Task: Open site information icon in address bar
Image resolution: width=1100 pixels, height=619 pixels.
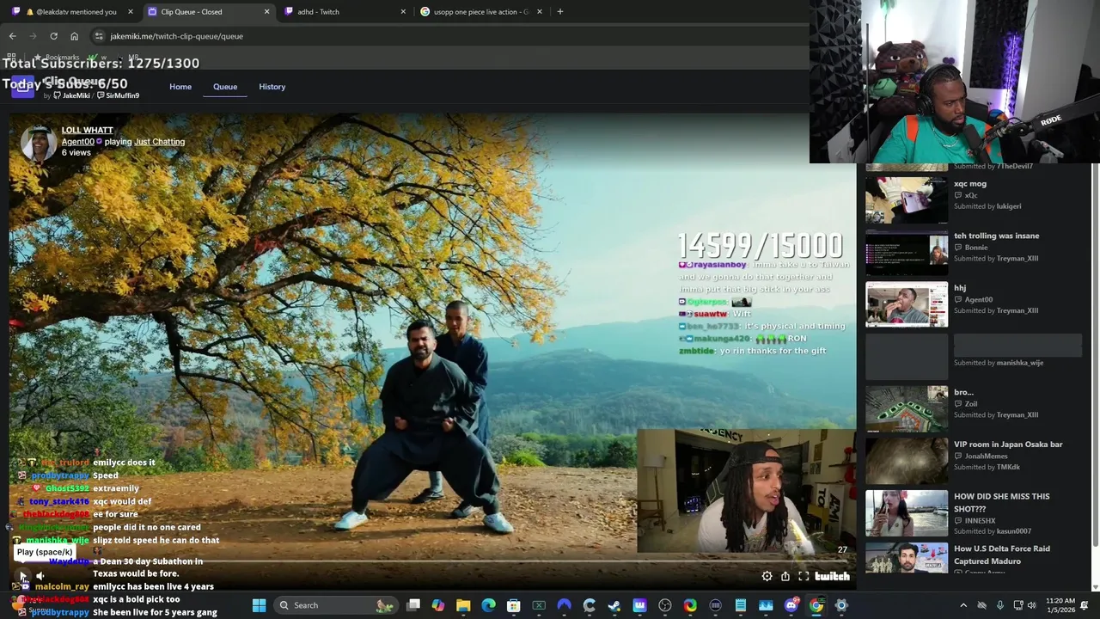Action: coord(99,36)
